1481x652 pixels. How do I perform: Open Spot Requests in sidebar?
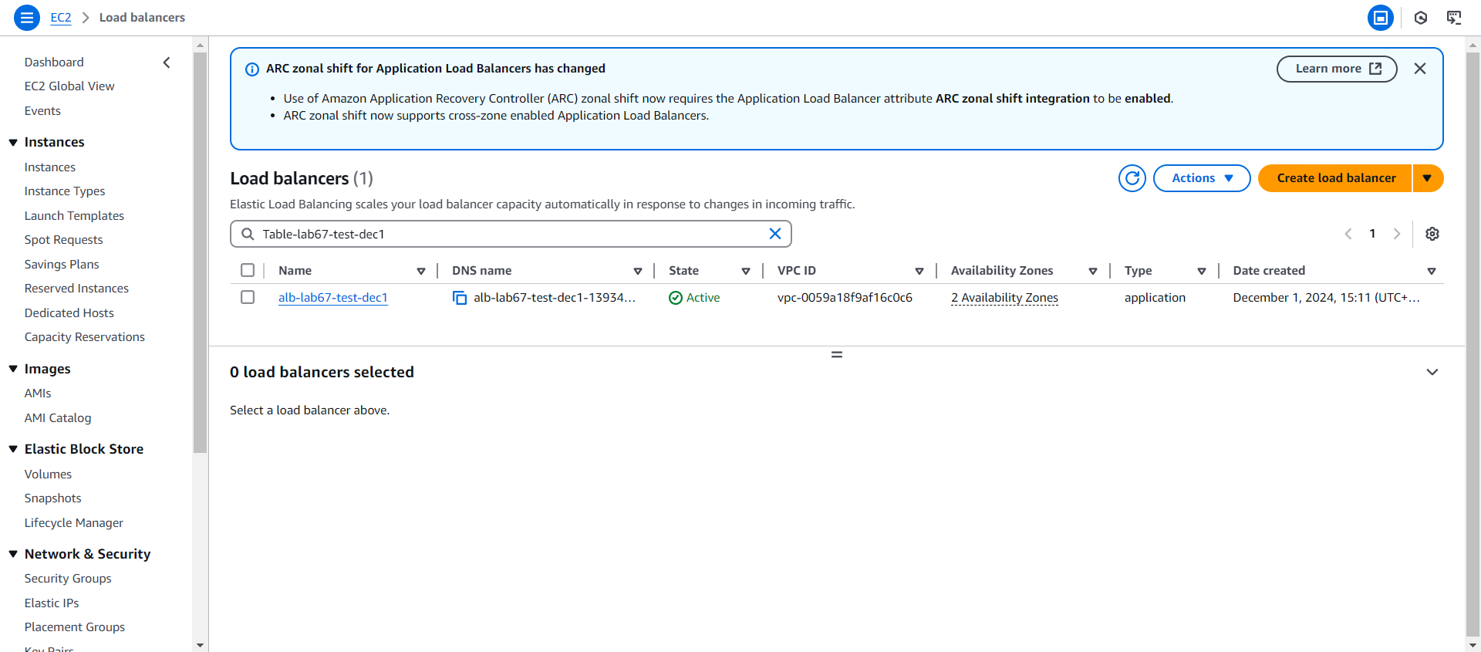63,240
